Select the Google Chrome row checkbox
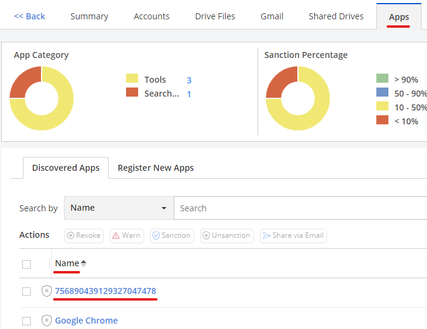The height and width of the screenshot is (329, 427). point(27,321)
